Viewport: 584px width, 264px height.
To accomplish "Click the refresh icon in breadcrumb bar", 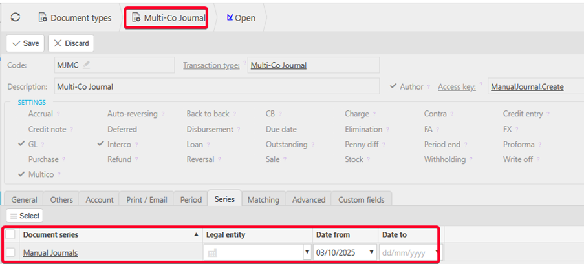I will [16, 17].
